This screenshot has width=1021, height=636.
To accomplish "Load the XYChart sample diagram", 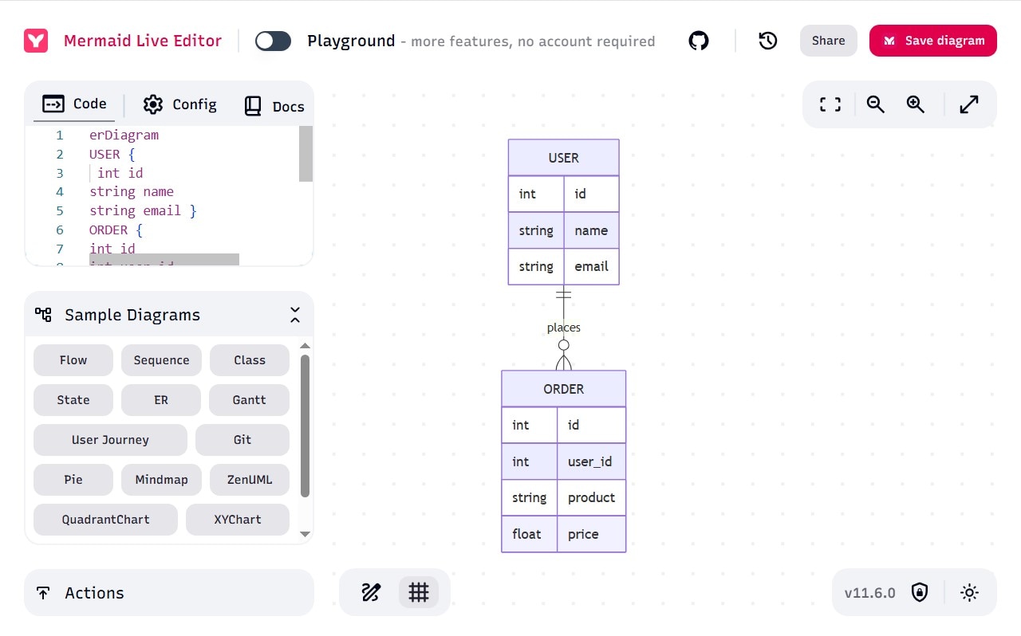I will [238, 520].
